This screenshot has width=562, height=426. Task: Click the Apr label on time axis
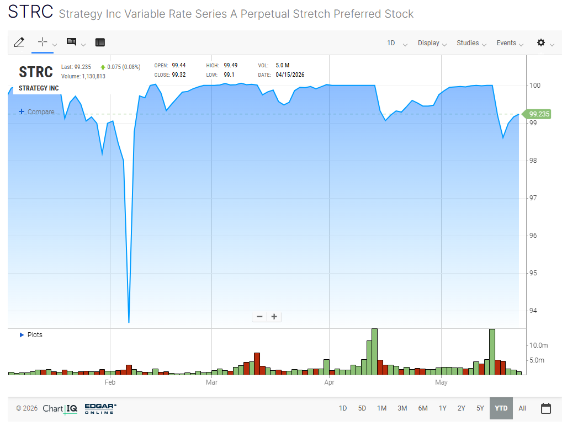coord(330,382)
